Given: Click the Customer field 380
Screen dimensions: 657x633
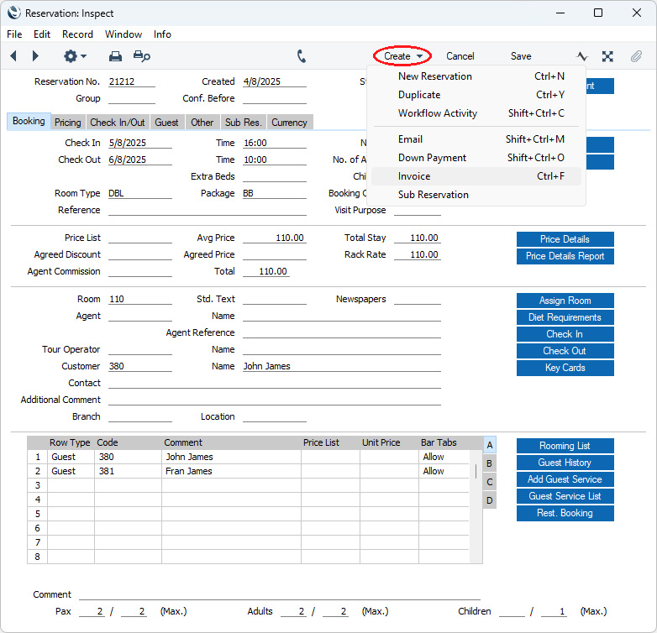Looking at the screenshot, I should pos(140,366).
